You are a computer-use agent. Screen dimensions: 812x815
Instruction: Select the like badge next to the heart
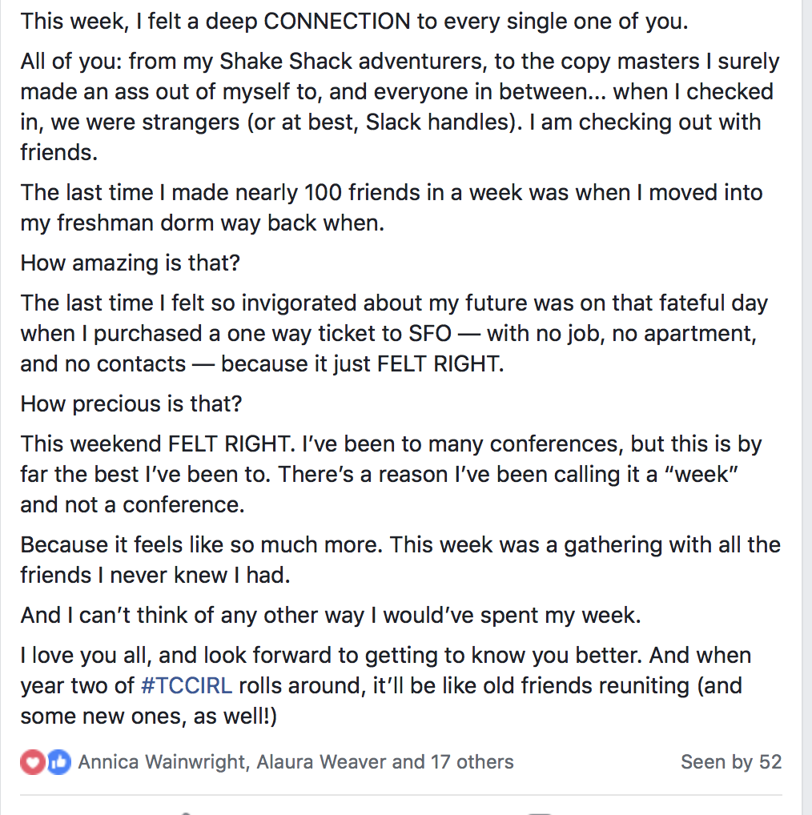pos(58,761)
